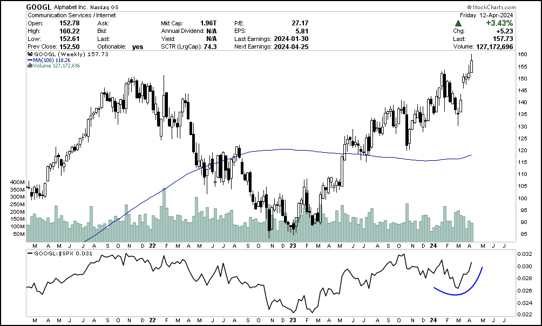Click the 100 price axis label

(521, 199)
